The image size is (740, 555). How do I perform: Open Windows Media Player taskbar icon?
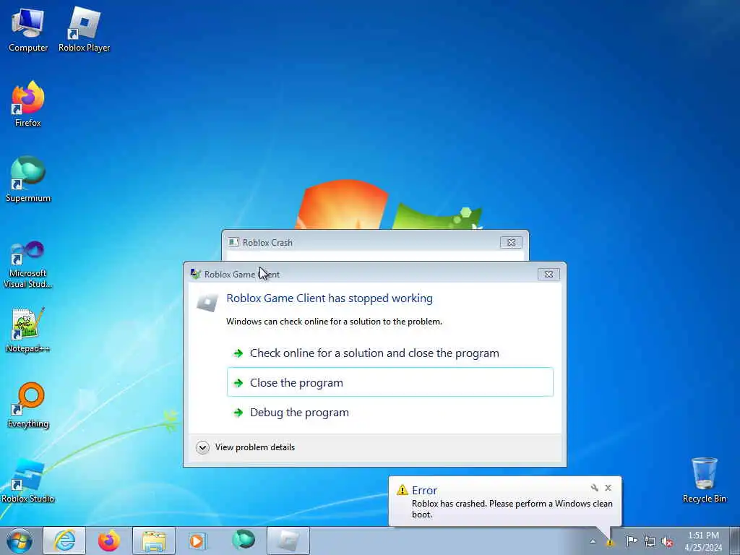point(197,541)
